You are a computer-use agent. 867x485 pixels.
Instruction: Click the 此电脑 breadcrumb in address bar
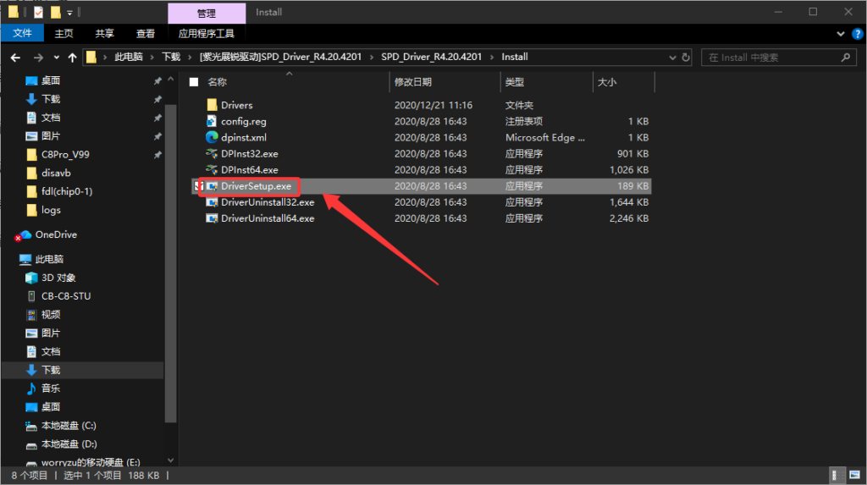129,57
